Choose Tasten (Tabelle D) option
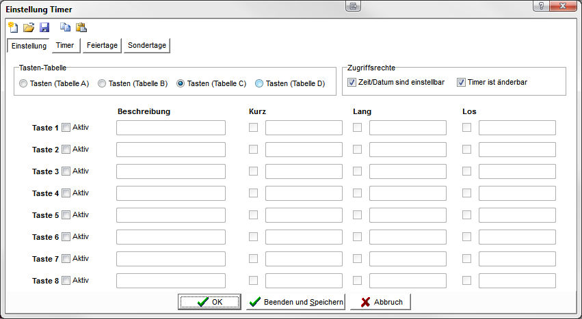Screen dimensions: 582x319 tap(259, 84)
